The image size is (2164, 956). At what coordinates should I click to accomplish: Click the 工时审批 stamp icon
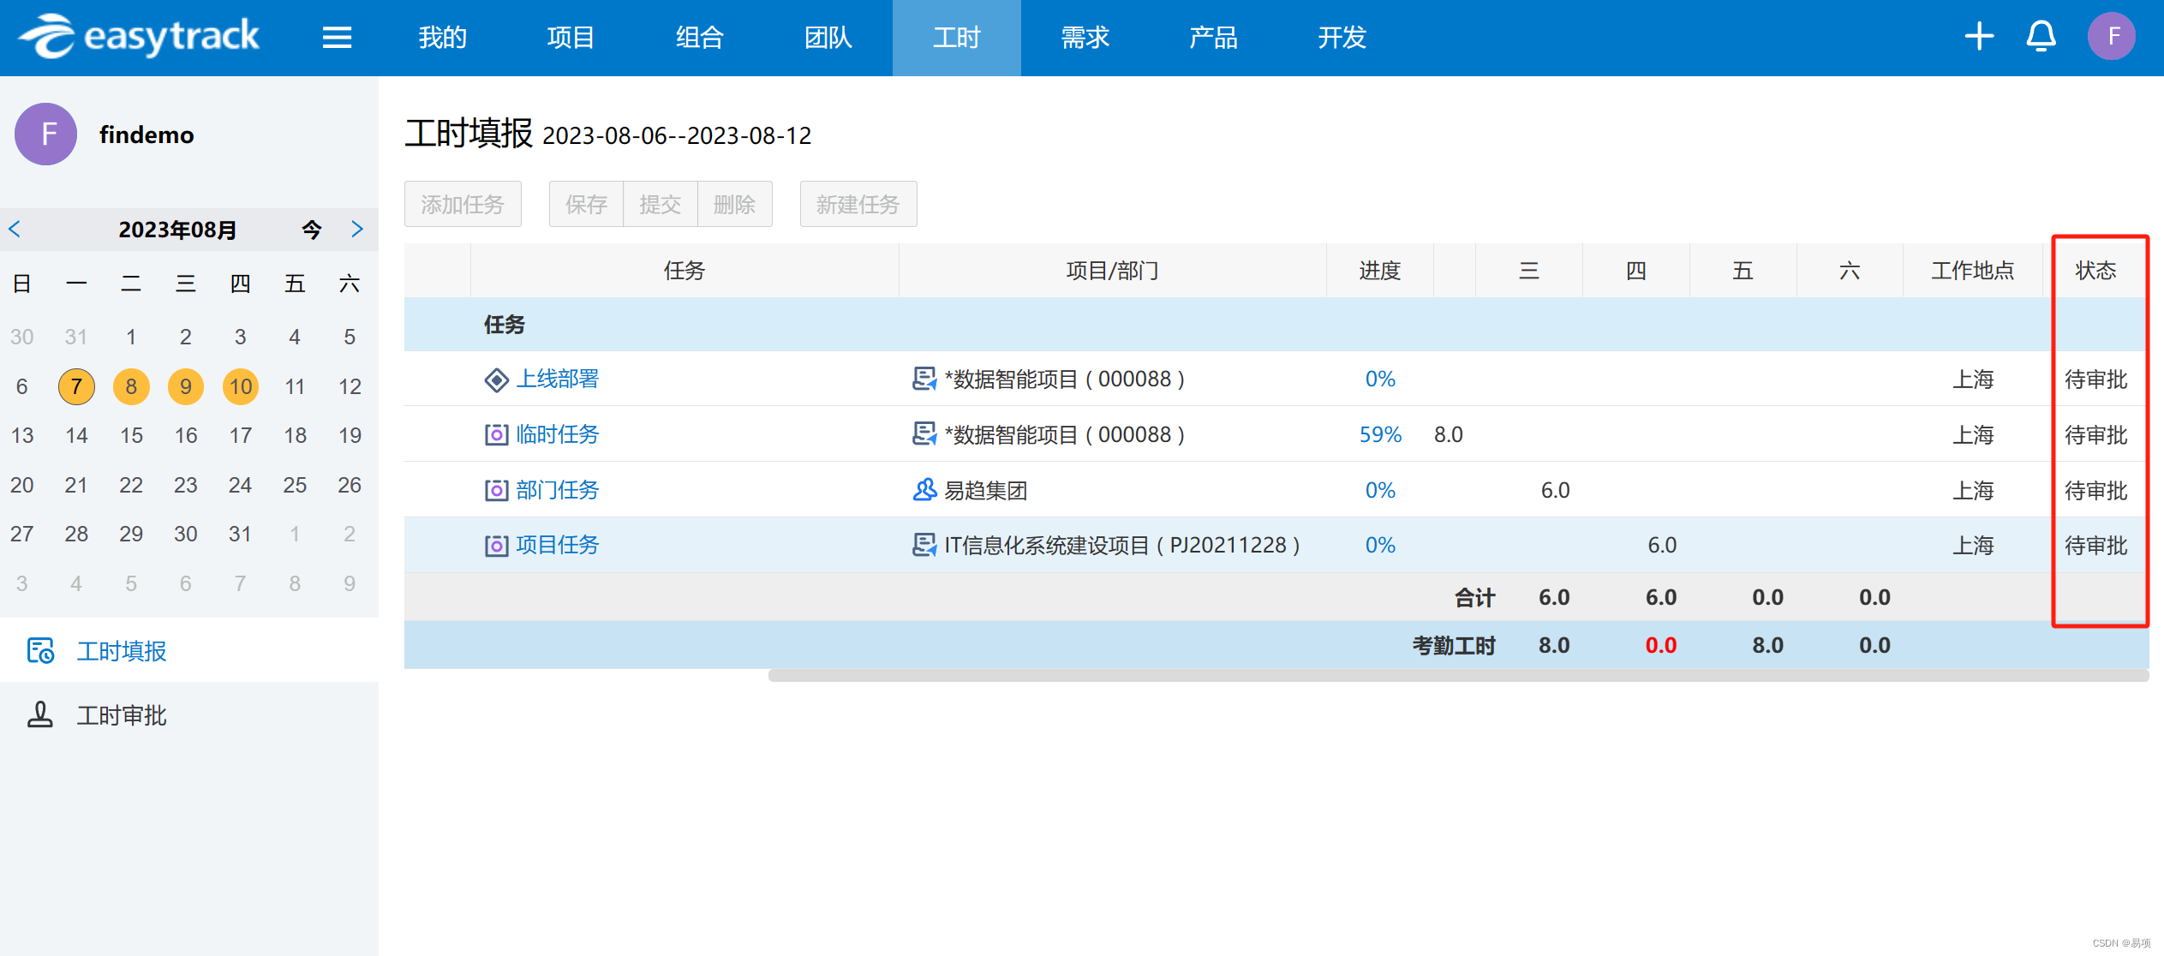click(x=40, y=714)
